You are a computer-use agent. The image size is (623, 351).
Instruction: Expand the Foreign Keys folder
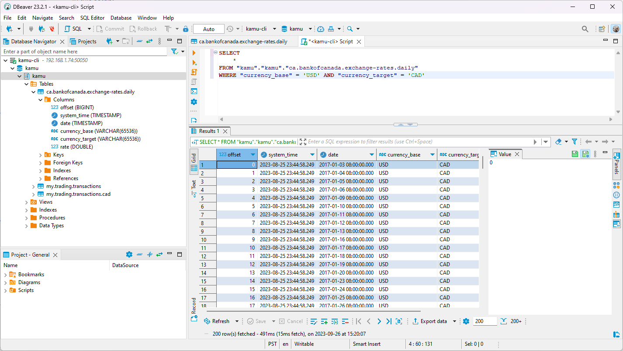(40, 163)
